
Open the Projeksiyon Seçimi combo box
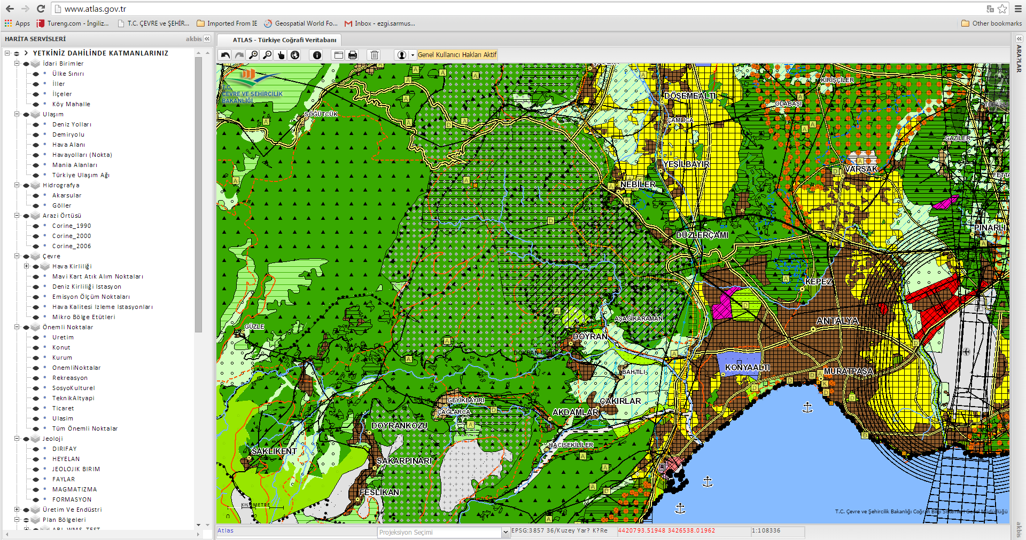tap(443, 532)
